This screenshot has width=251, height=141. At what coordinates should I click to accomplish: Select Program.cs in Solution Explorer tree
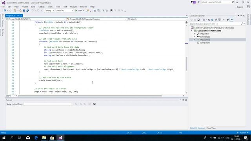point(205,40)
